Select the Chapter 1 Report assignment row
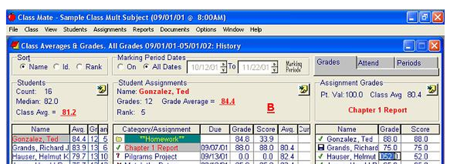Image resolution: width=450 pixels, height=164 pixels. (162, 148)
